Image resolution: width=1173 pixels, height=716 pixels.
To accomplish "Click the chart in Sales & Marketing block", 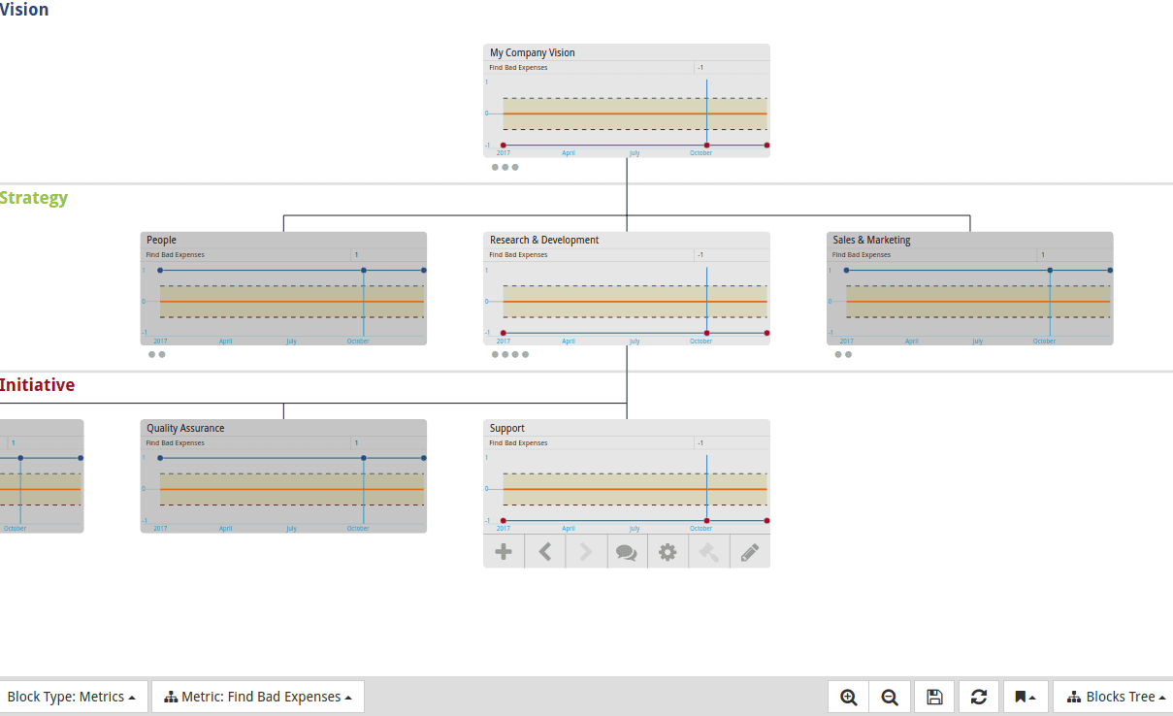I will (x=970, y=303).
